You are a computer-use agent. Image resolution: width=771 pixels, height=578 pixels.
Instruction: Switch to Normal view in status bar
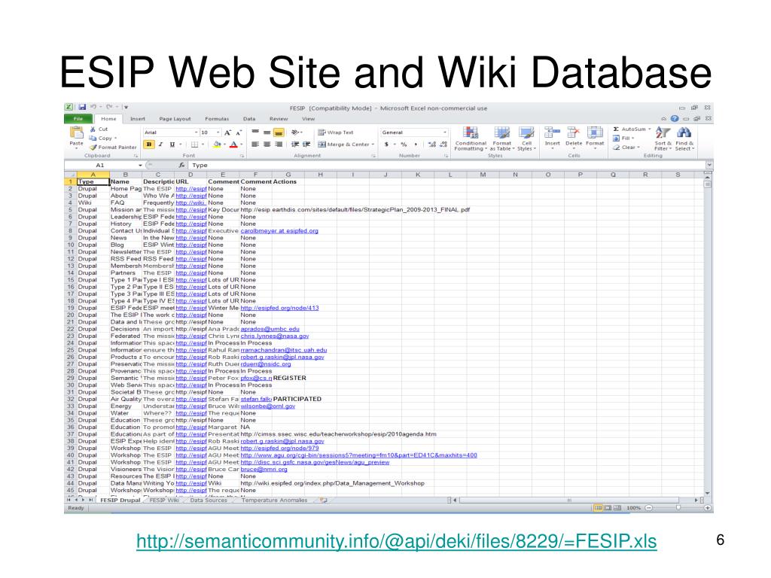coord(598,508)
